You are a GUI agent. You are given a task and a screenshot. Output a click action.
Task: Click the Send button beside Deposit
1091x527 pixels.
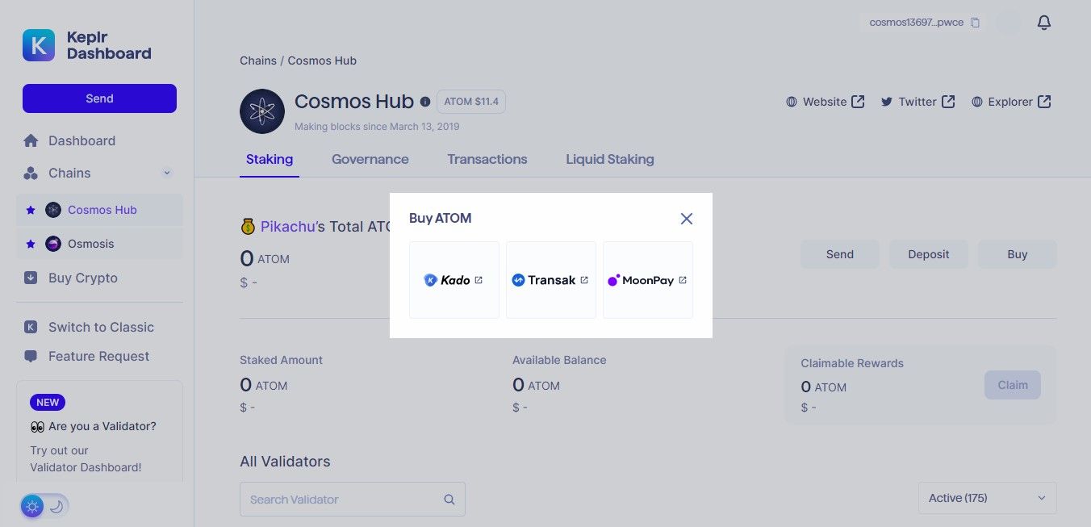click(840, 254)
